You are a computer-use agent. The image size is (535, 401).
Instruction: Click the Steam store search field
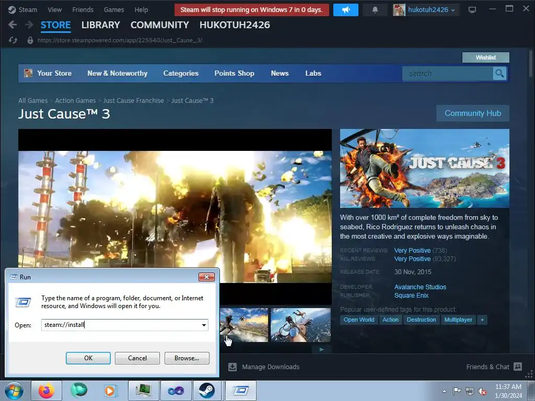pyautogui.click(x=448, y=73)
